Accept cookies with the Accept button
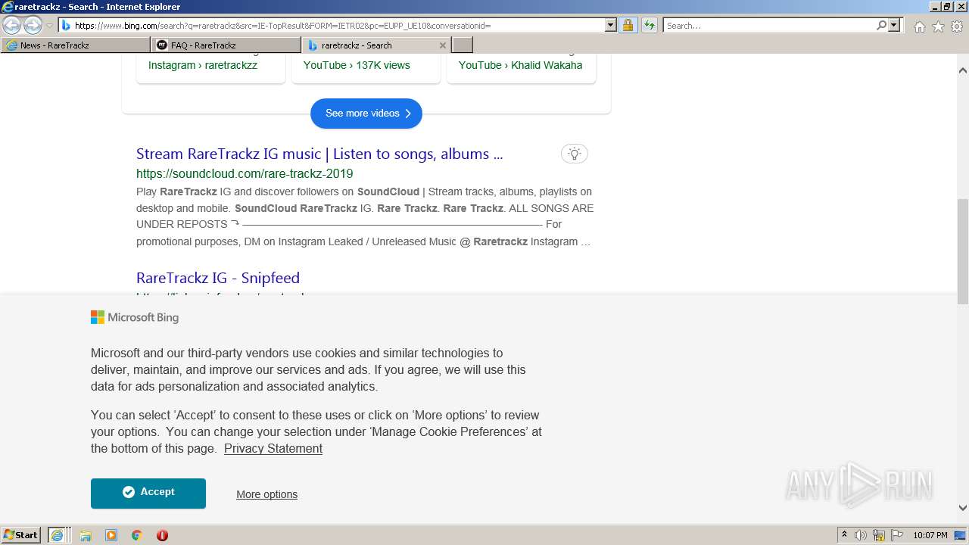This screenshot has width=969, height=545. pos(148,493)
